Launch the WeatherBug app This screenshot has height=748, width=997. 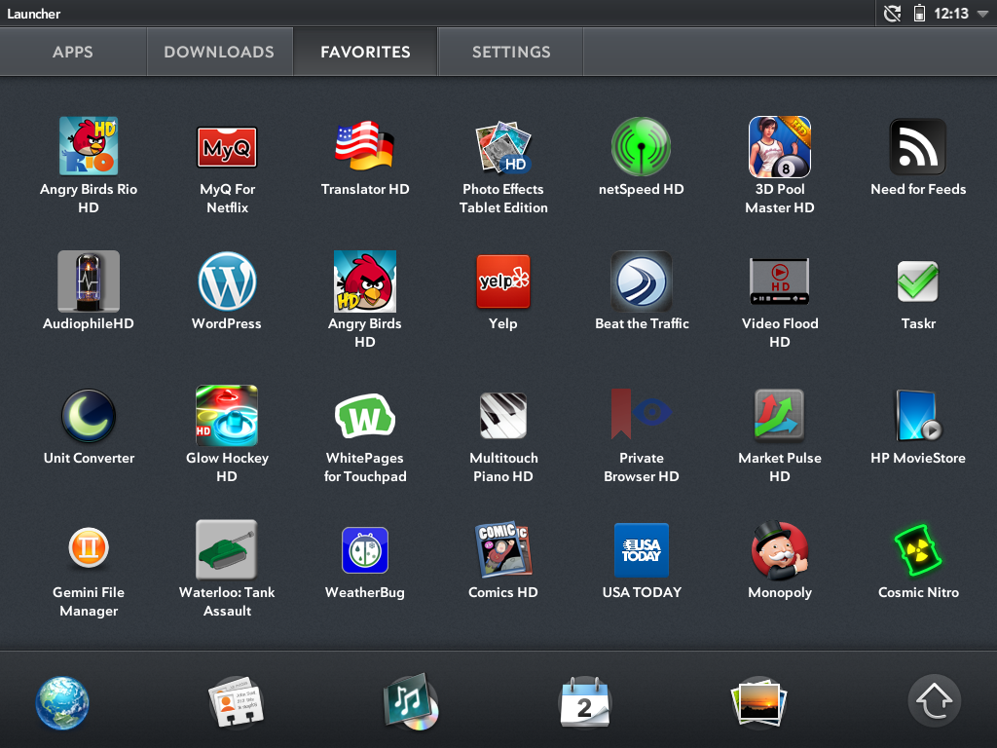(365, 550)
